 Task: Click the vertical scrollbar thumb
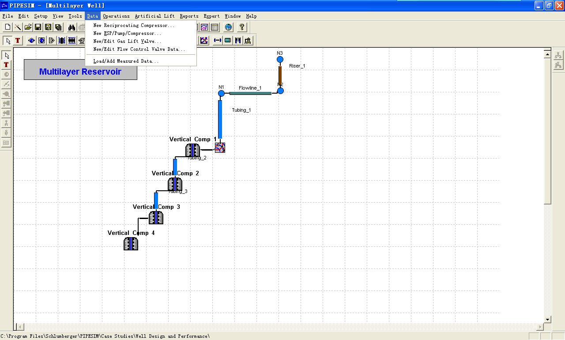(x=547, y=131)
